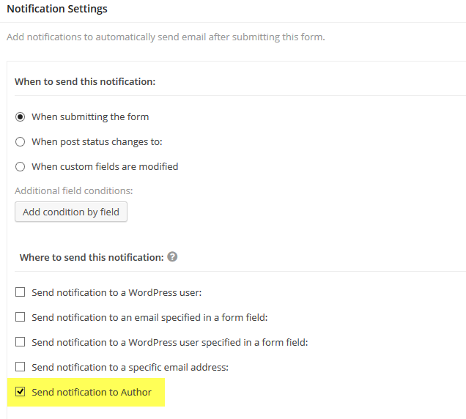
Task: Click the Where to send this notification heading
Action: [92, 257]
